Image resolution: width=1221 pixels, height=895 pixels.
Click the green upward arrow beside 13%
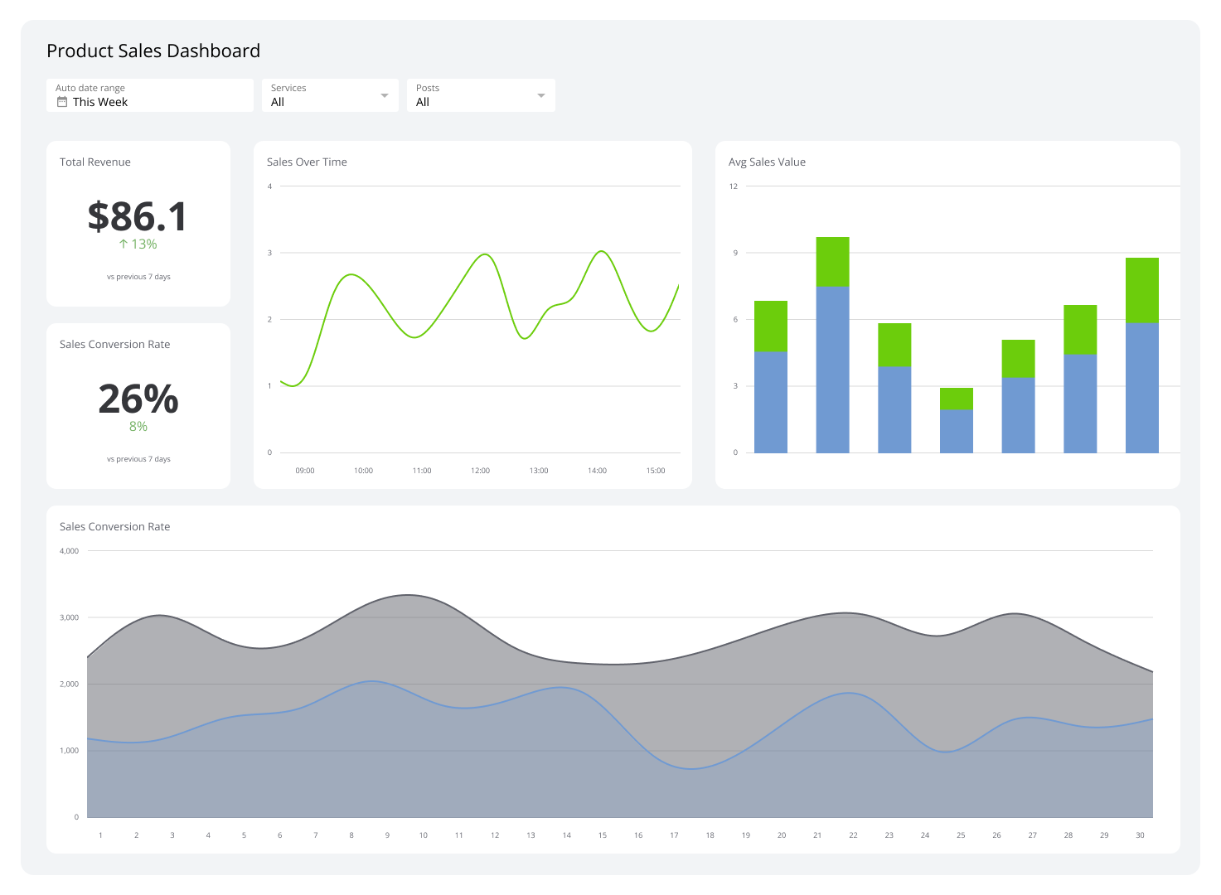(123, 244)
